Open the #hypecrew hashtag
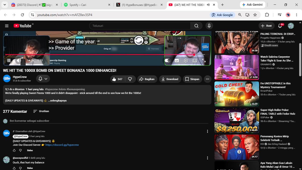302x170 pixels. 51,89
